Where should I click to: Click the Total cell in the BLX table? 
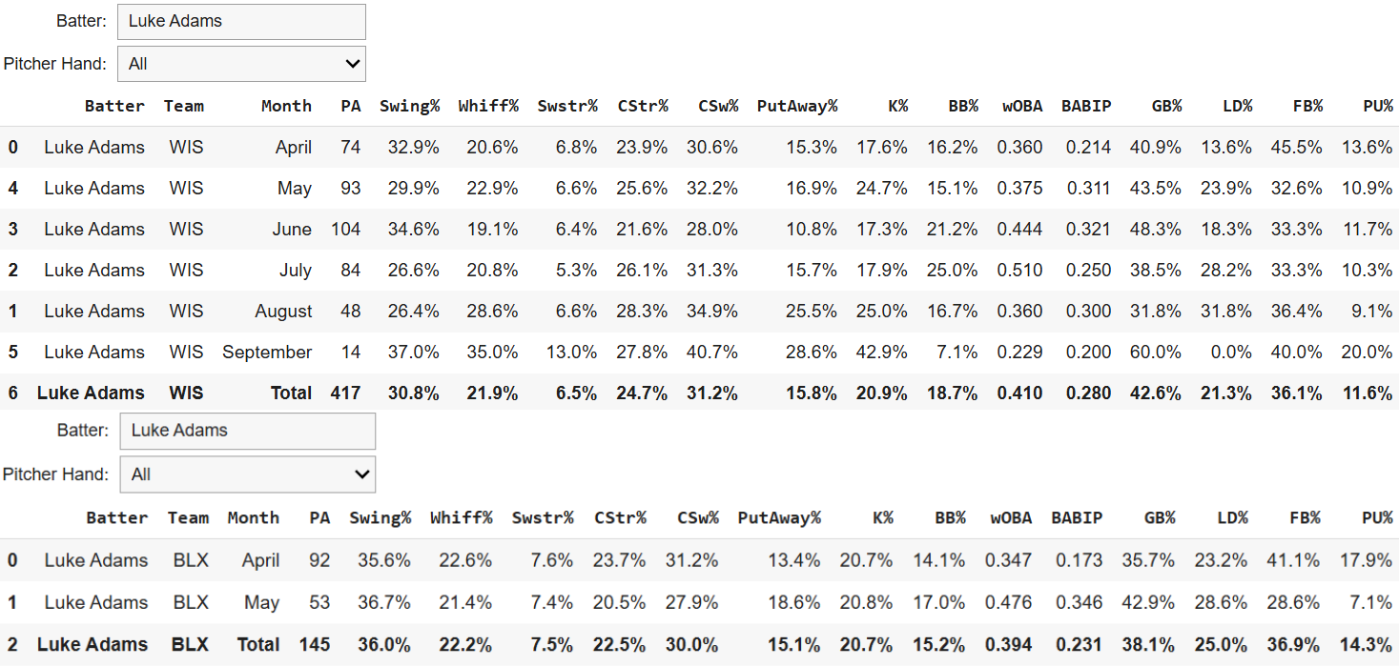coord(258,645)
